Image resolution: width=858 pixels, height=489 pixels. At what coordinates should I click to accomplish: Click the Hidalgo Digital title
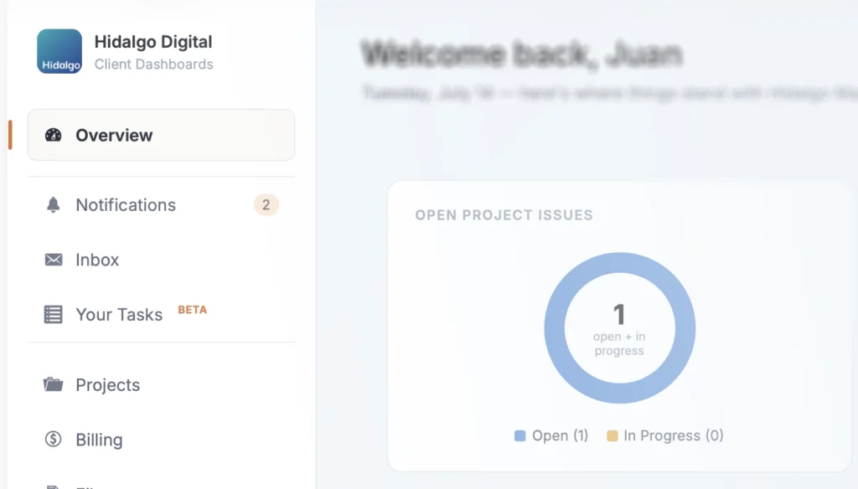[153, 42]
